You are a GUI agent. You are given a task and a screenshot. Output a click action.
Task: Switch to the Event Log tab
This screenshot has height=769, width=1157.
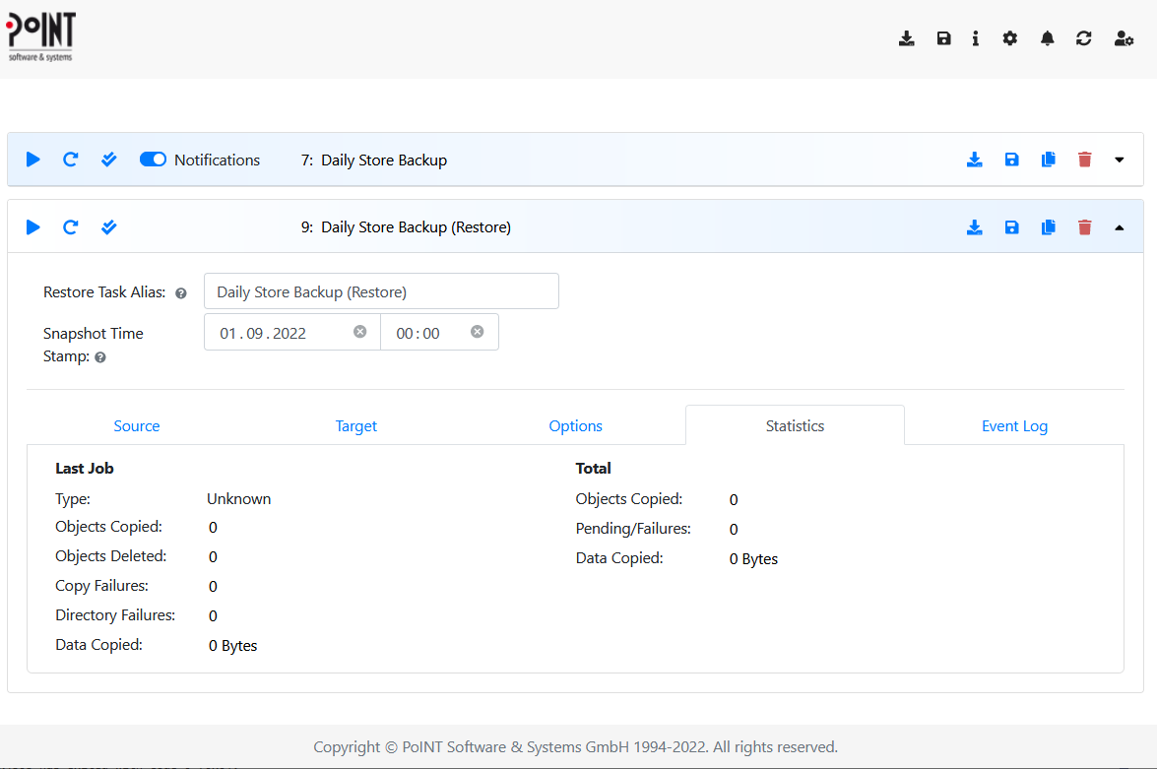click(1014, 425)
